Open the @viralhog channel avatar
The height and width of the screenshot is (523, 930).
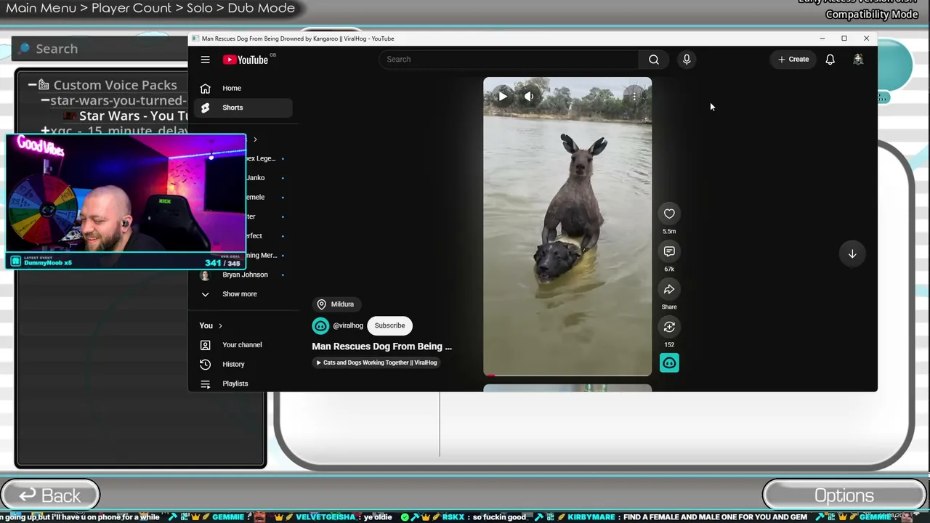[320, 325]
